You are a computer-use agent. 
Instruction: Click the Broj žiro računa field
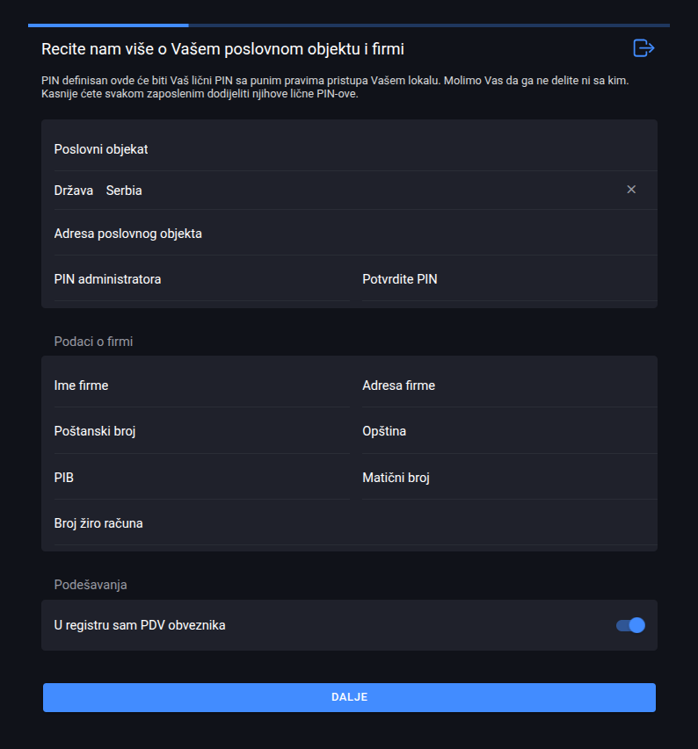point(356,523)
